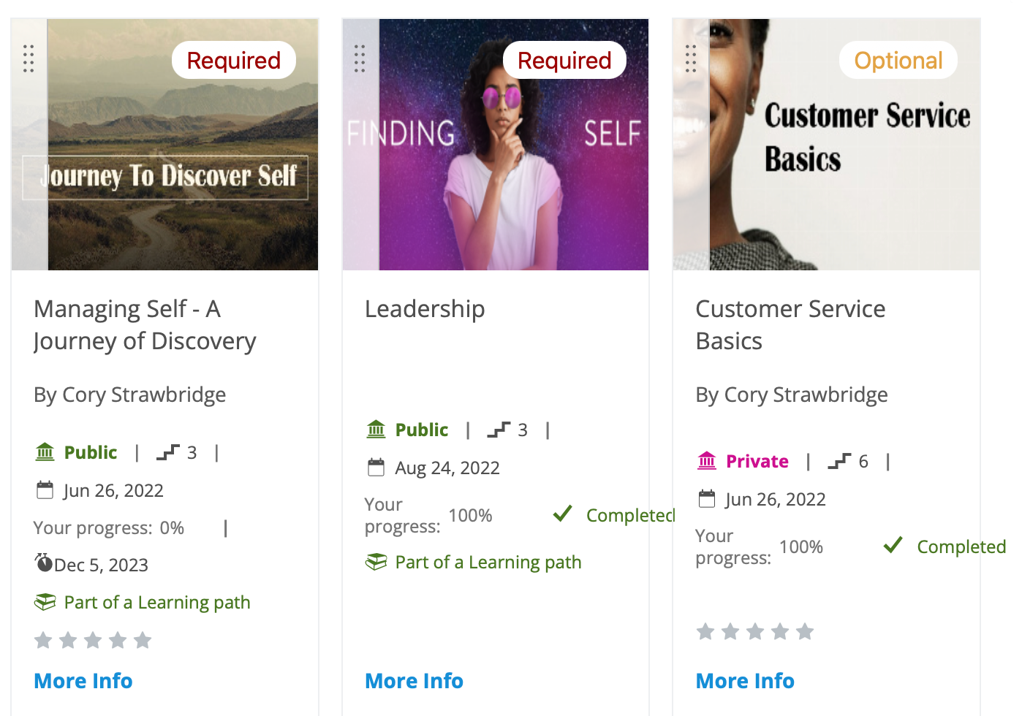Image resolution: width=1022 pixels, height=716 pixels.
Task: Click the calendar icon showing Jun 26, 2022 on Managing Self
Action: tap(45, 490)
